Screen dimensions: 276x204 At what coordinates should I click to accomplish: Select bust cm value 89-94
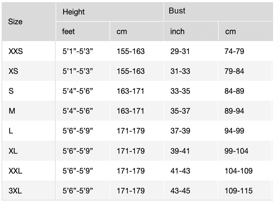coord(234,111)
